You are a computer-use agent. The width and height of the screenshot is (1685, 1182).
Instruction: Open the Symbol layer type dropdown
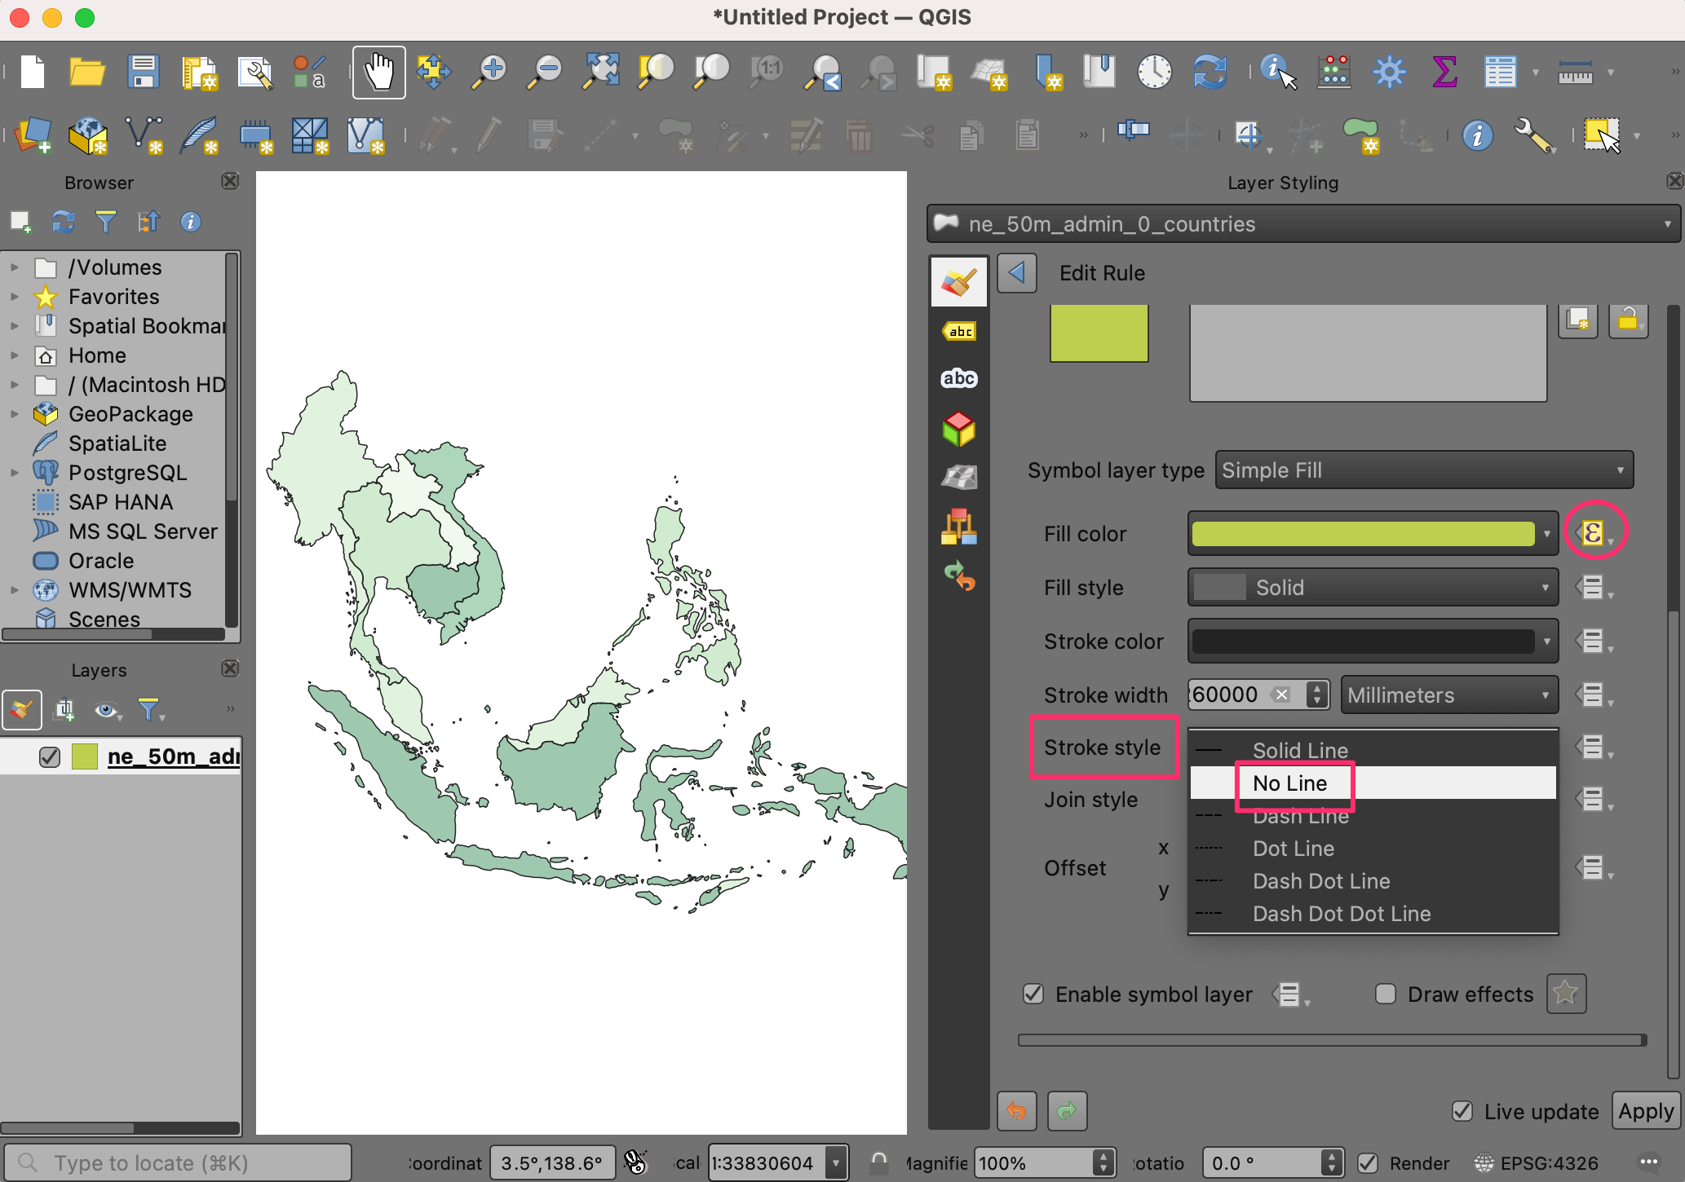point(1423,470)
